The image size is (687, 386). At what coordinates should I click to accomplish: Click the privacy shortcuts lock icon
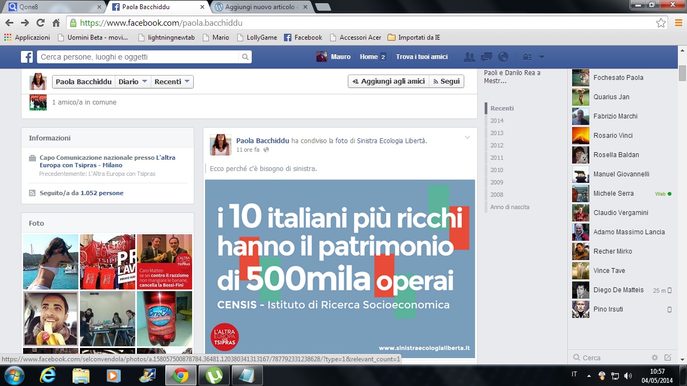(527, 57)
